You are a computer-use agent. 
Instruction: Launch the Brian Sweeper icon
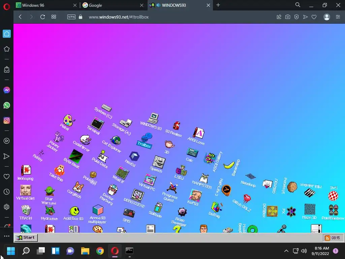[x=182, y=212]
